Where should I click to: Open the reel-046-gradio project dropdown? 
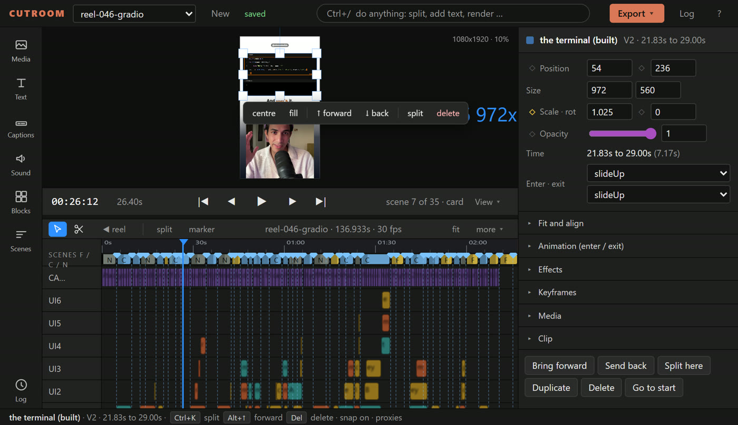click(x=134, y=14)
